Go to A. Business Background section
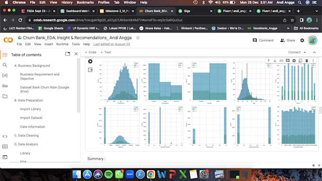 tap(32, 65)
